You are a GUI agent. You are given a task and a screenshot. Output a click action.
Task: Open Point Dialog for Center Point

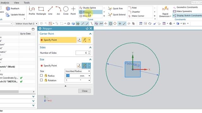tap(79, 40)
